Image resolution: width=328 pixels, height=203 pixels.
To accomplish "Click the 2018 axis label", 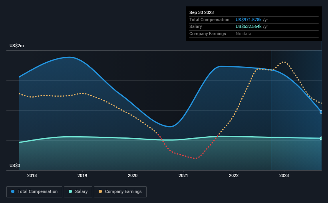I will pyautogui.click(x=32, y=175).
